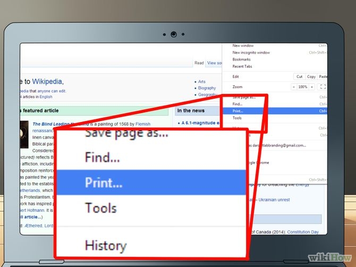Open a New window from menu
Viewport: 356px width, 267px height.
(243, 46)
